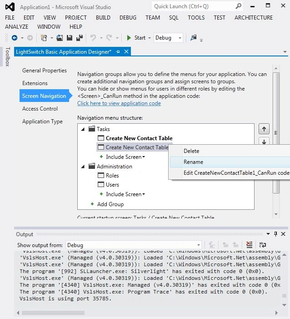The image size is (290, 319).
Task: Click Add Group in navigation structure
Action: click(110, 204)
